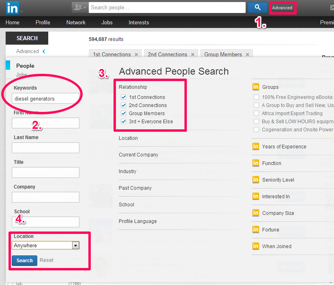Click the premium icon beside Interested In
Screen dimensions: 334x285
(256, 196)
